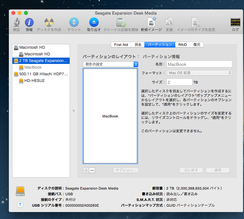Click the 新規イメージ (New Image) icon
Screen dimensions: 244x219
coord(151,22)
